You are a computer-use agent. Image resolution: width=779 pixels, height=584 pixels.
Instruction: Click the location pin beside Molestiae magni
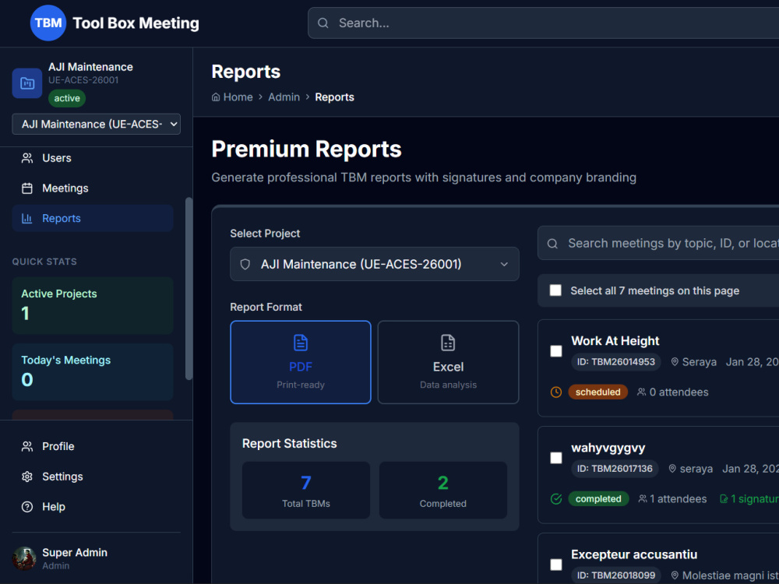coord(675,575)
